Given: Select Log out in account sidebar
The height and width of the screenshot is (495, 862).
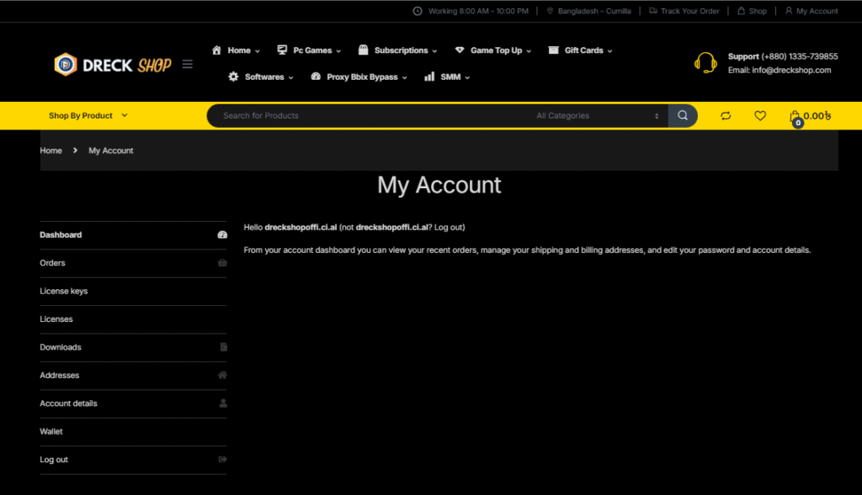Looking at the screenshot, I should click(133, 460).
